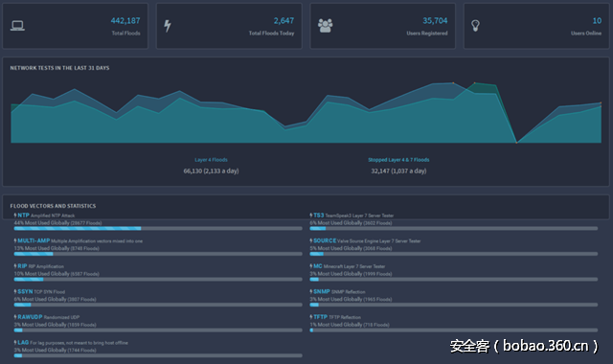Click the RAWUDP usage progress bar
The height and width of the screenshot is (364, 613).
tap(158, 330)
